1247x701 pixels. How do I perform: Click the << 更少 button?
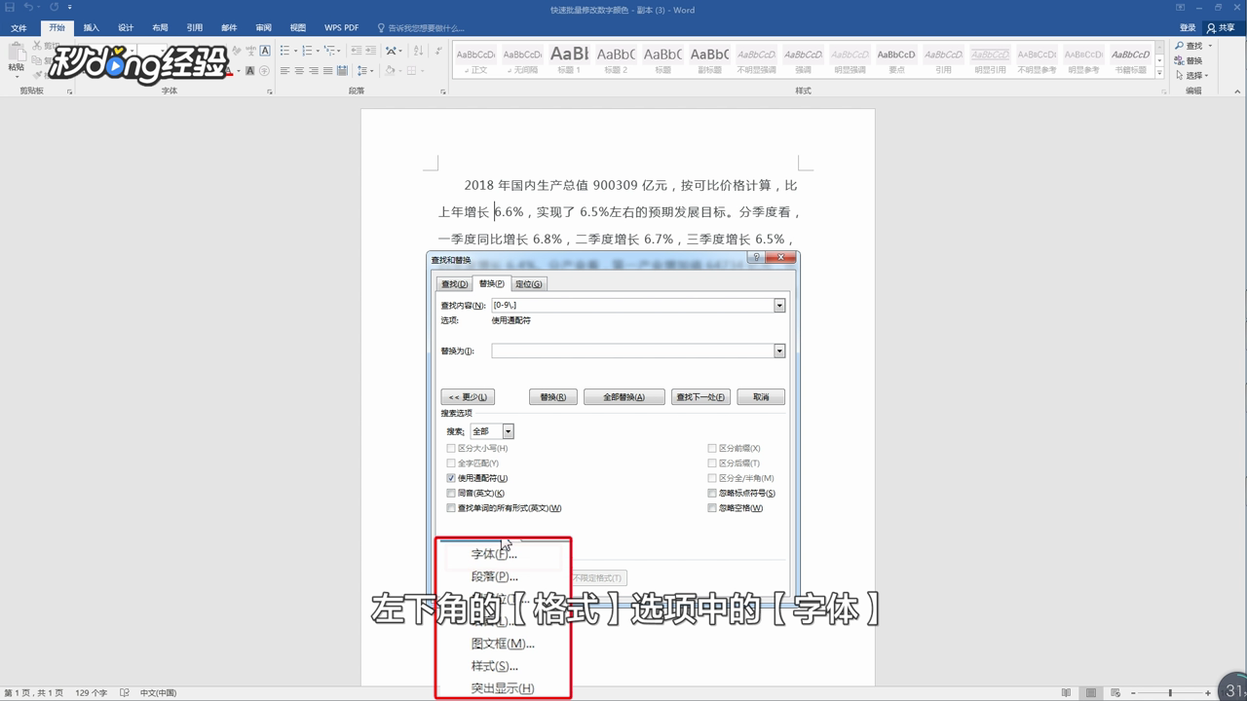point(468,397)
